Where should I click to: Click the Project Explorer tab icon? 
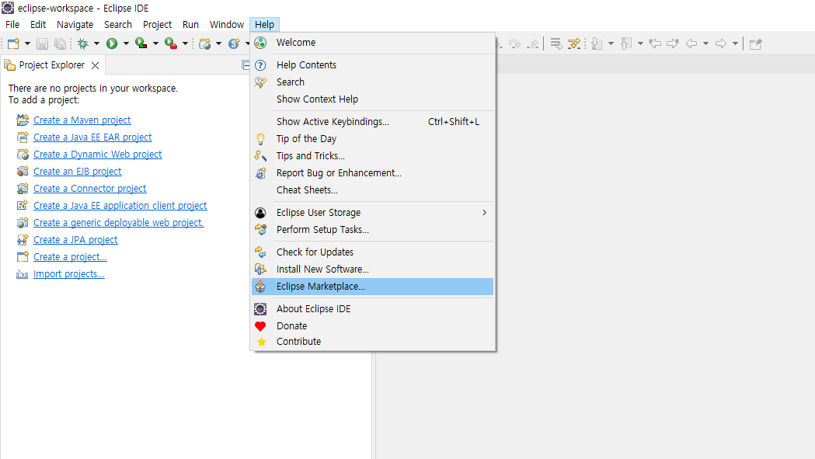coord(9,65)
